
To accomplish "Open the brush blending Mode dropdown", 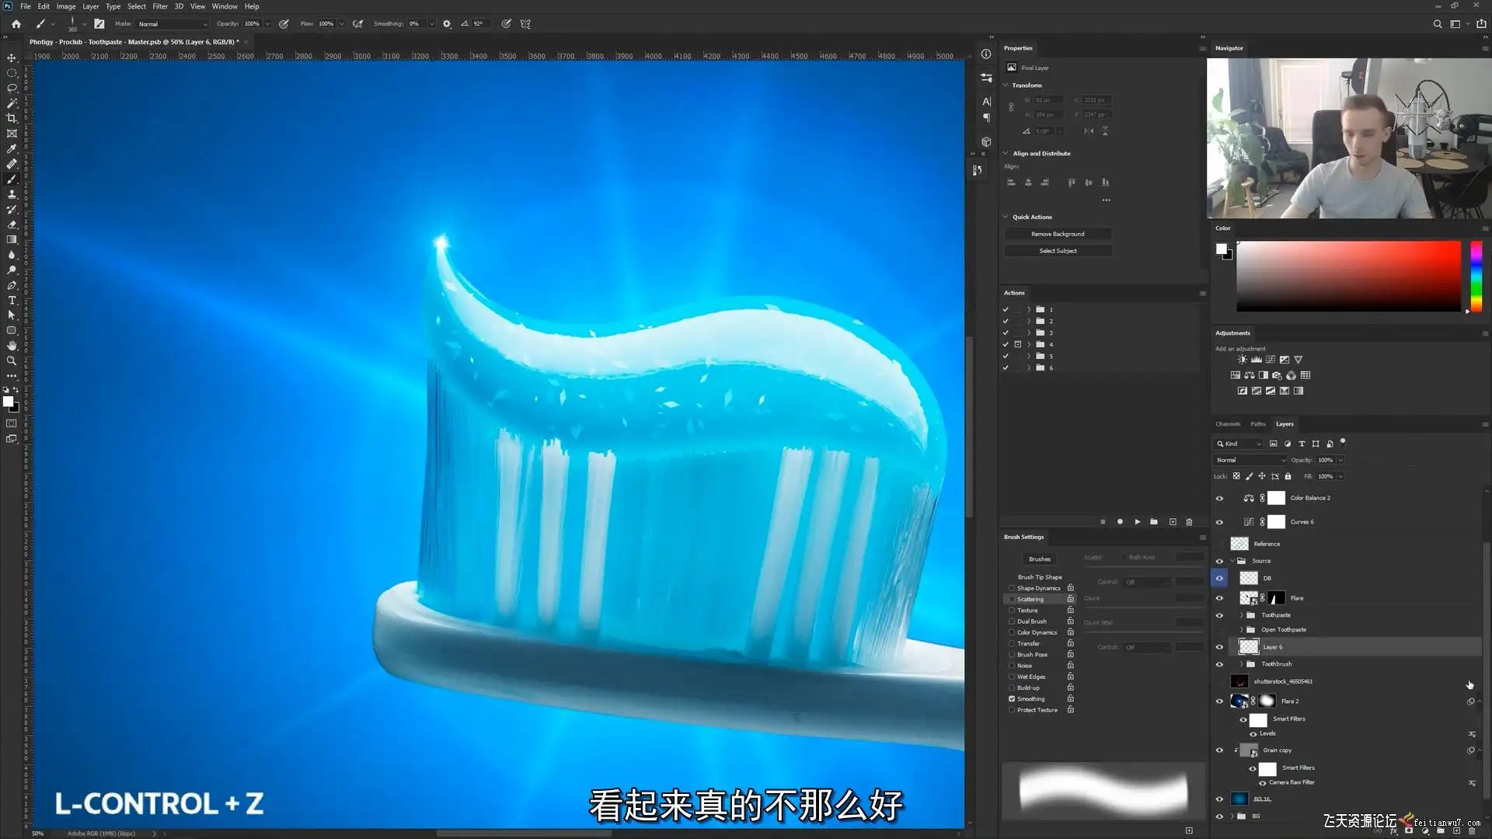I will point(173,24).
